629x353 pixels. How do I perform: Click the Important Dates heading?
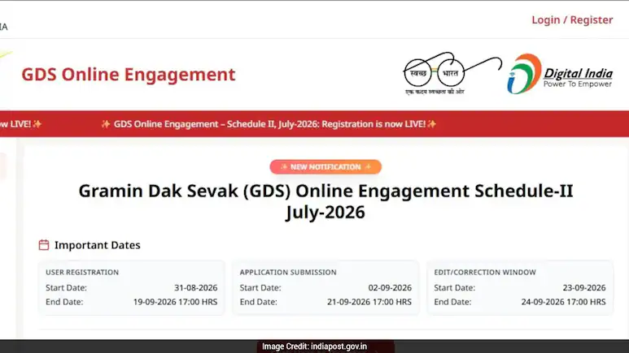click(98, 245)
